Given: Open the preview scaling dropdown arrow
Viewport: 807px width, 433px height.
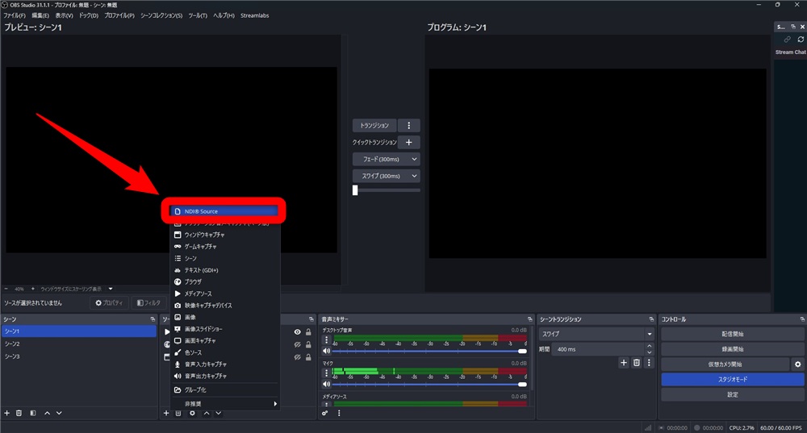Looking at the screenshot, I should pos(110,289).
